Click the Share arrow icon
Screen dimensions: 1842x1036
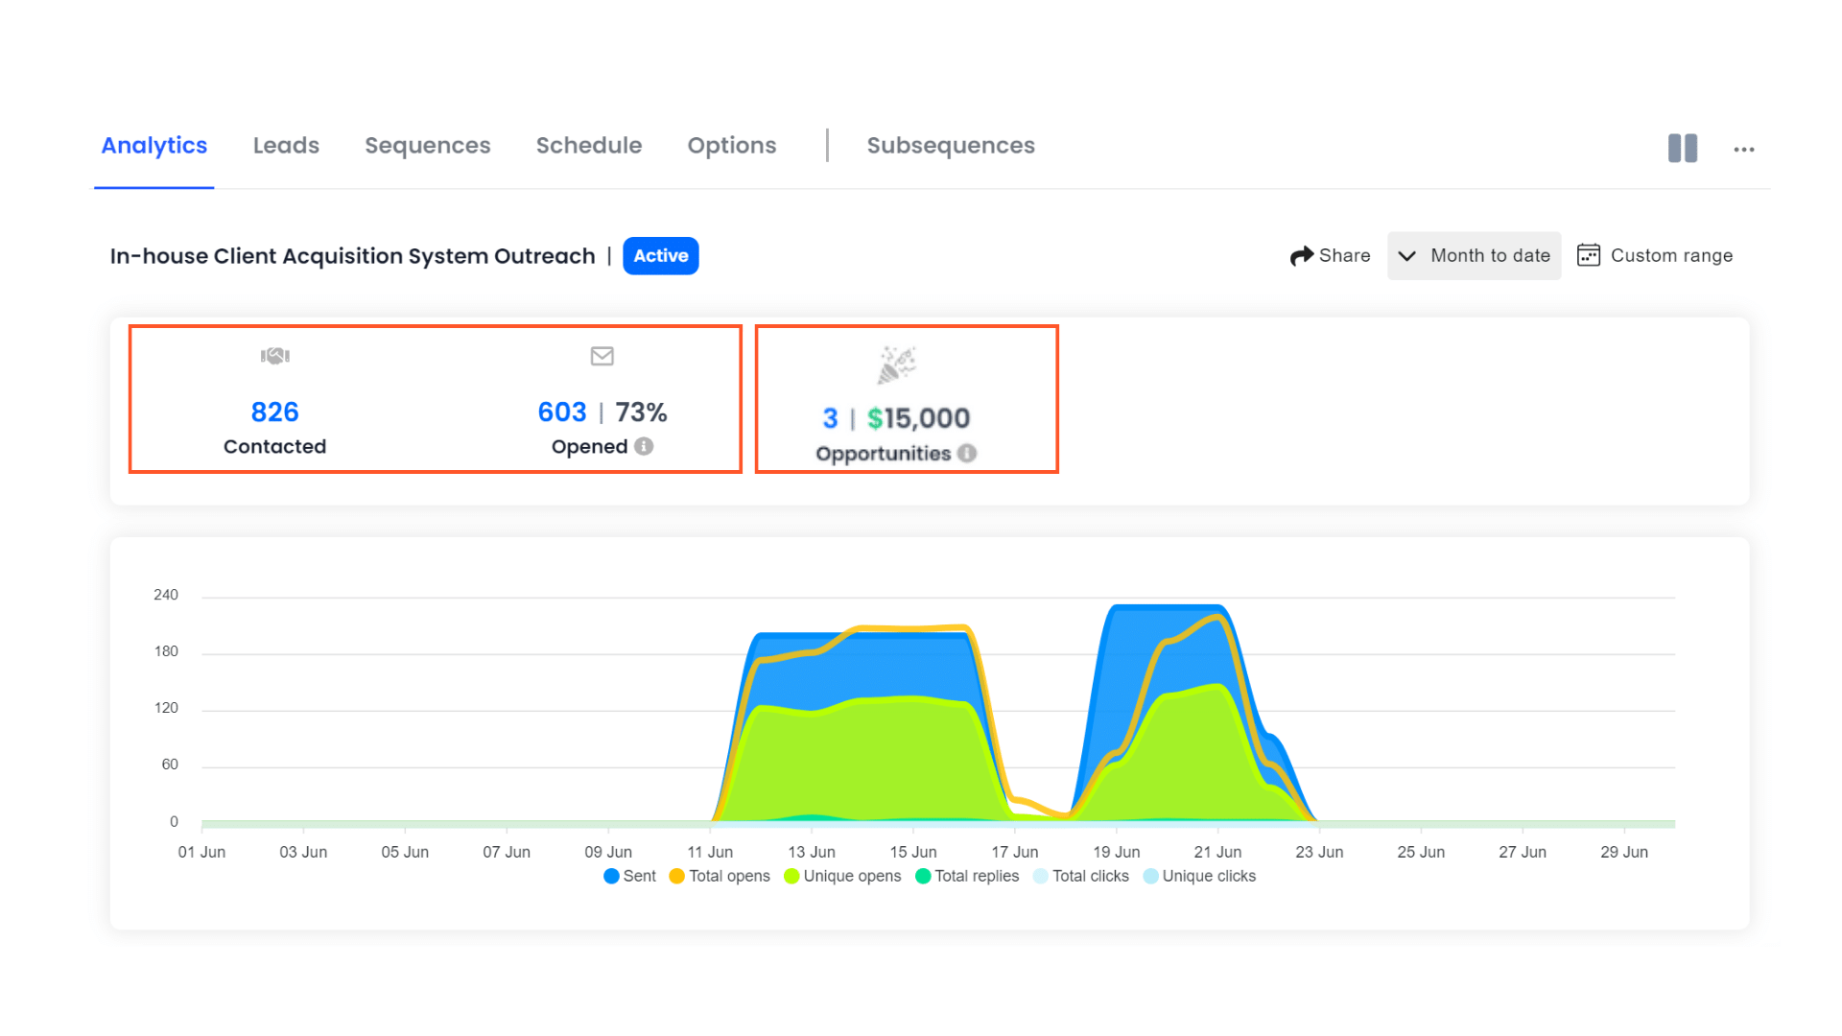(1302, 256)
